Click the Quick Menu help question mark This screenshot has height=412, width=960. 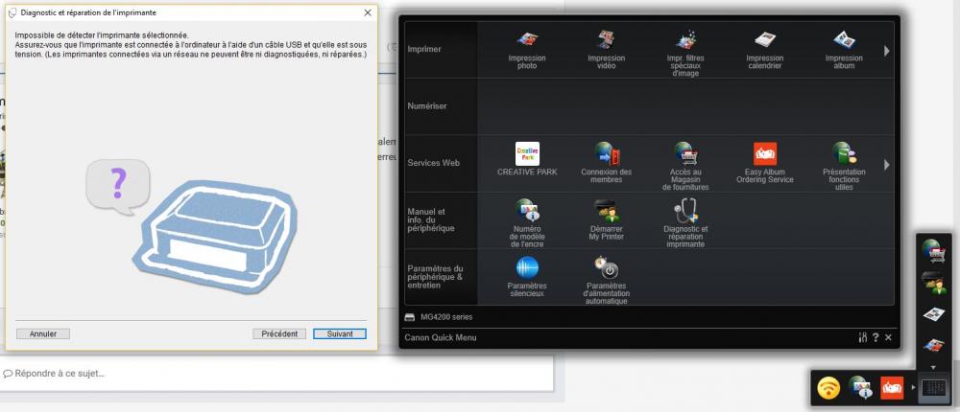point(876,337)
